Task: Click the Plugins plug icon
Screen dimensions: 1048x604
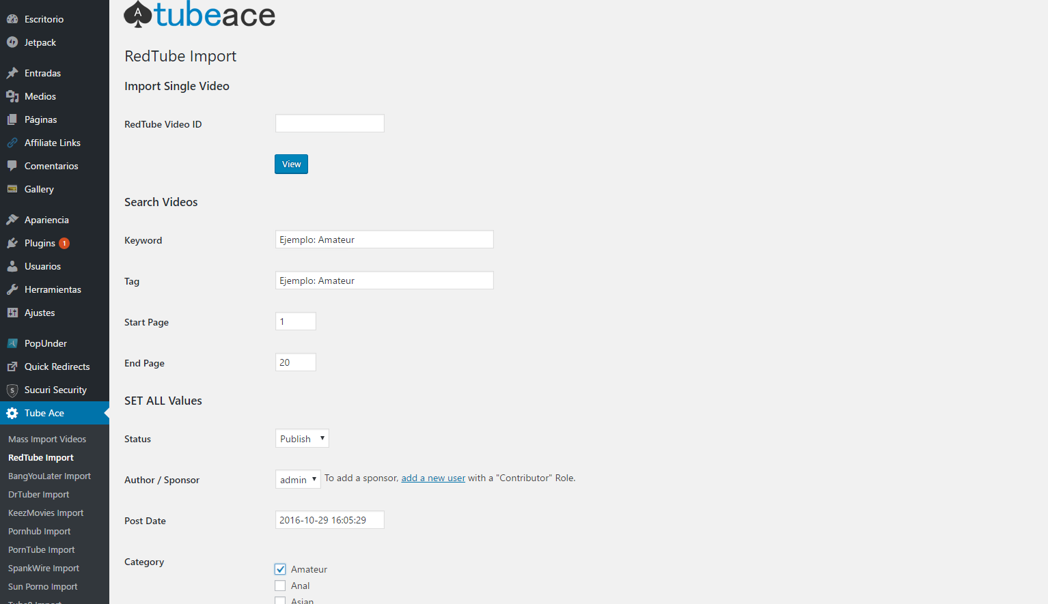Action: click(12, 243)
